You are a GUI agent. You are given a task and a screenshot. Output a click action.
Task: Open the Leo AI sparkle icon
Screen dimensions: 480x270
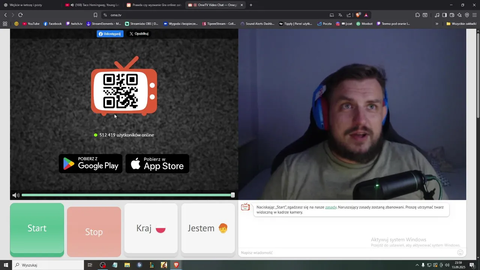(x=459, y=15)
